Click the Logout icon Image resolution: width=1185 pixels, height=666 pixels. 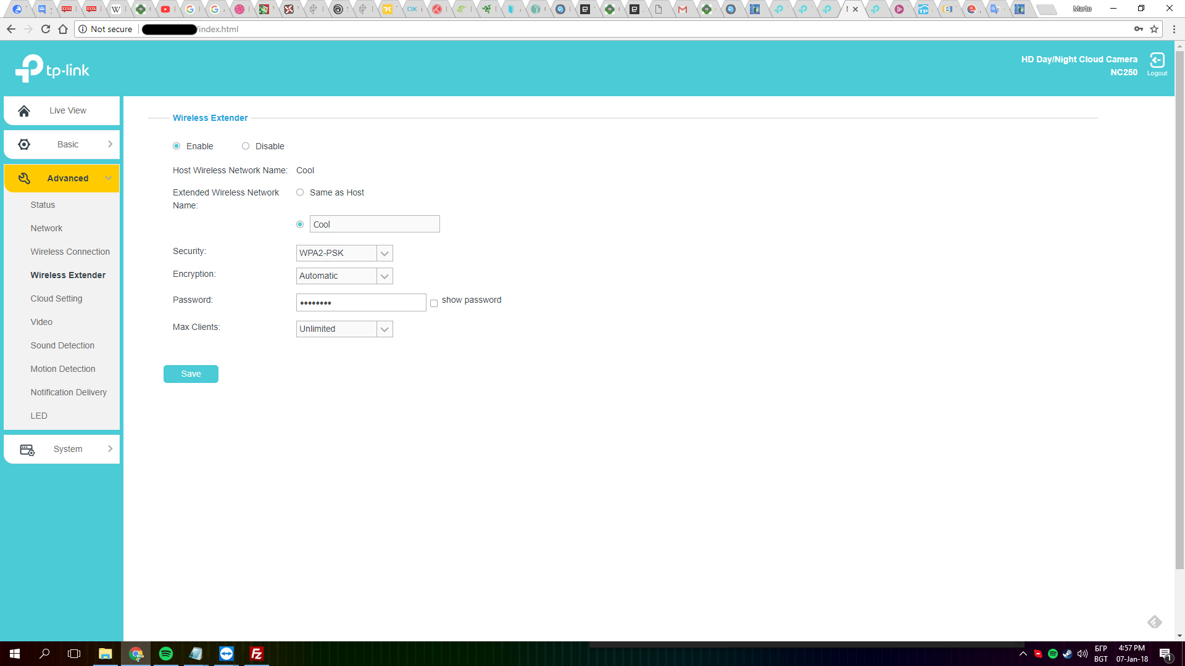point(1157,60)
